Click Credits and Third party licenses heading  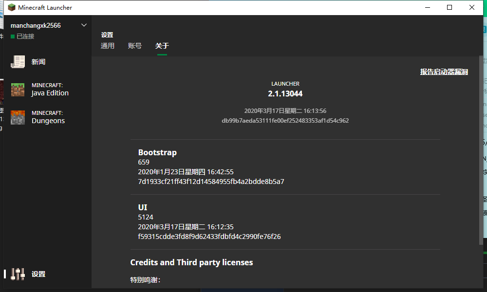191,262
